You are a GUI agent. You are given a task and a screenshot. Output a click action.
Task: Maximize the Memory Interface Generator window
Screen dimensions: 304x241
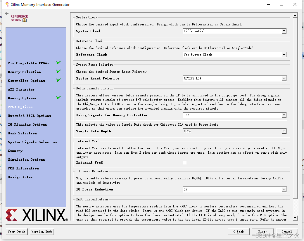click(281, 4)
